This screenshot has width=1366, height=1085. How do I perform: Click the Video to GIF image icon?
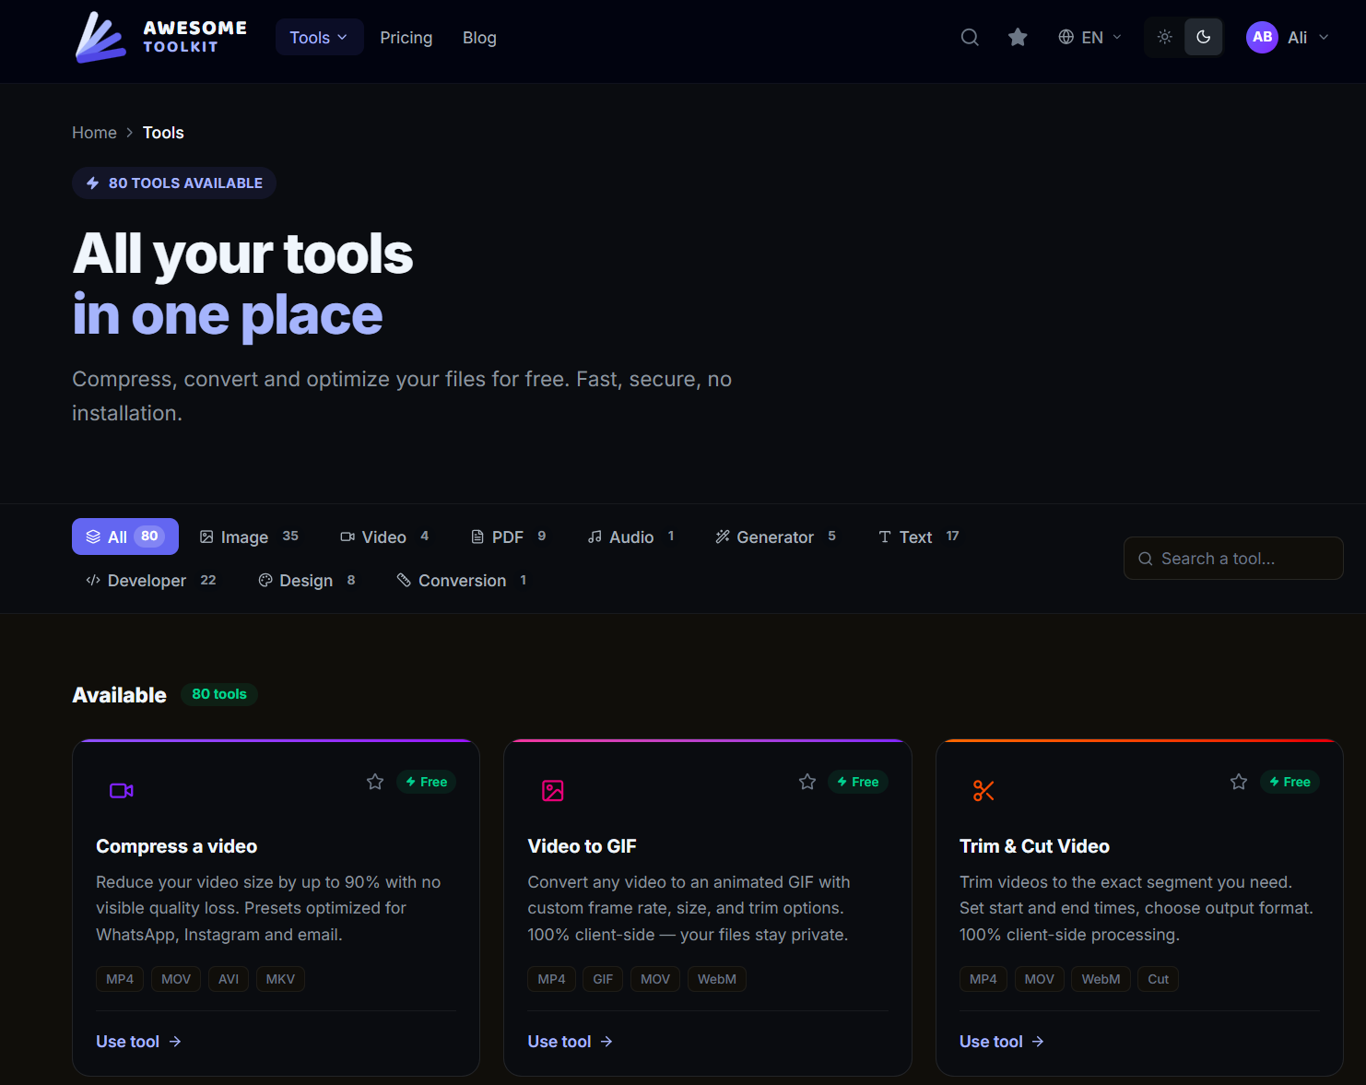tap(553, 790)
